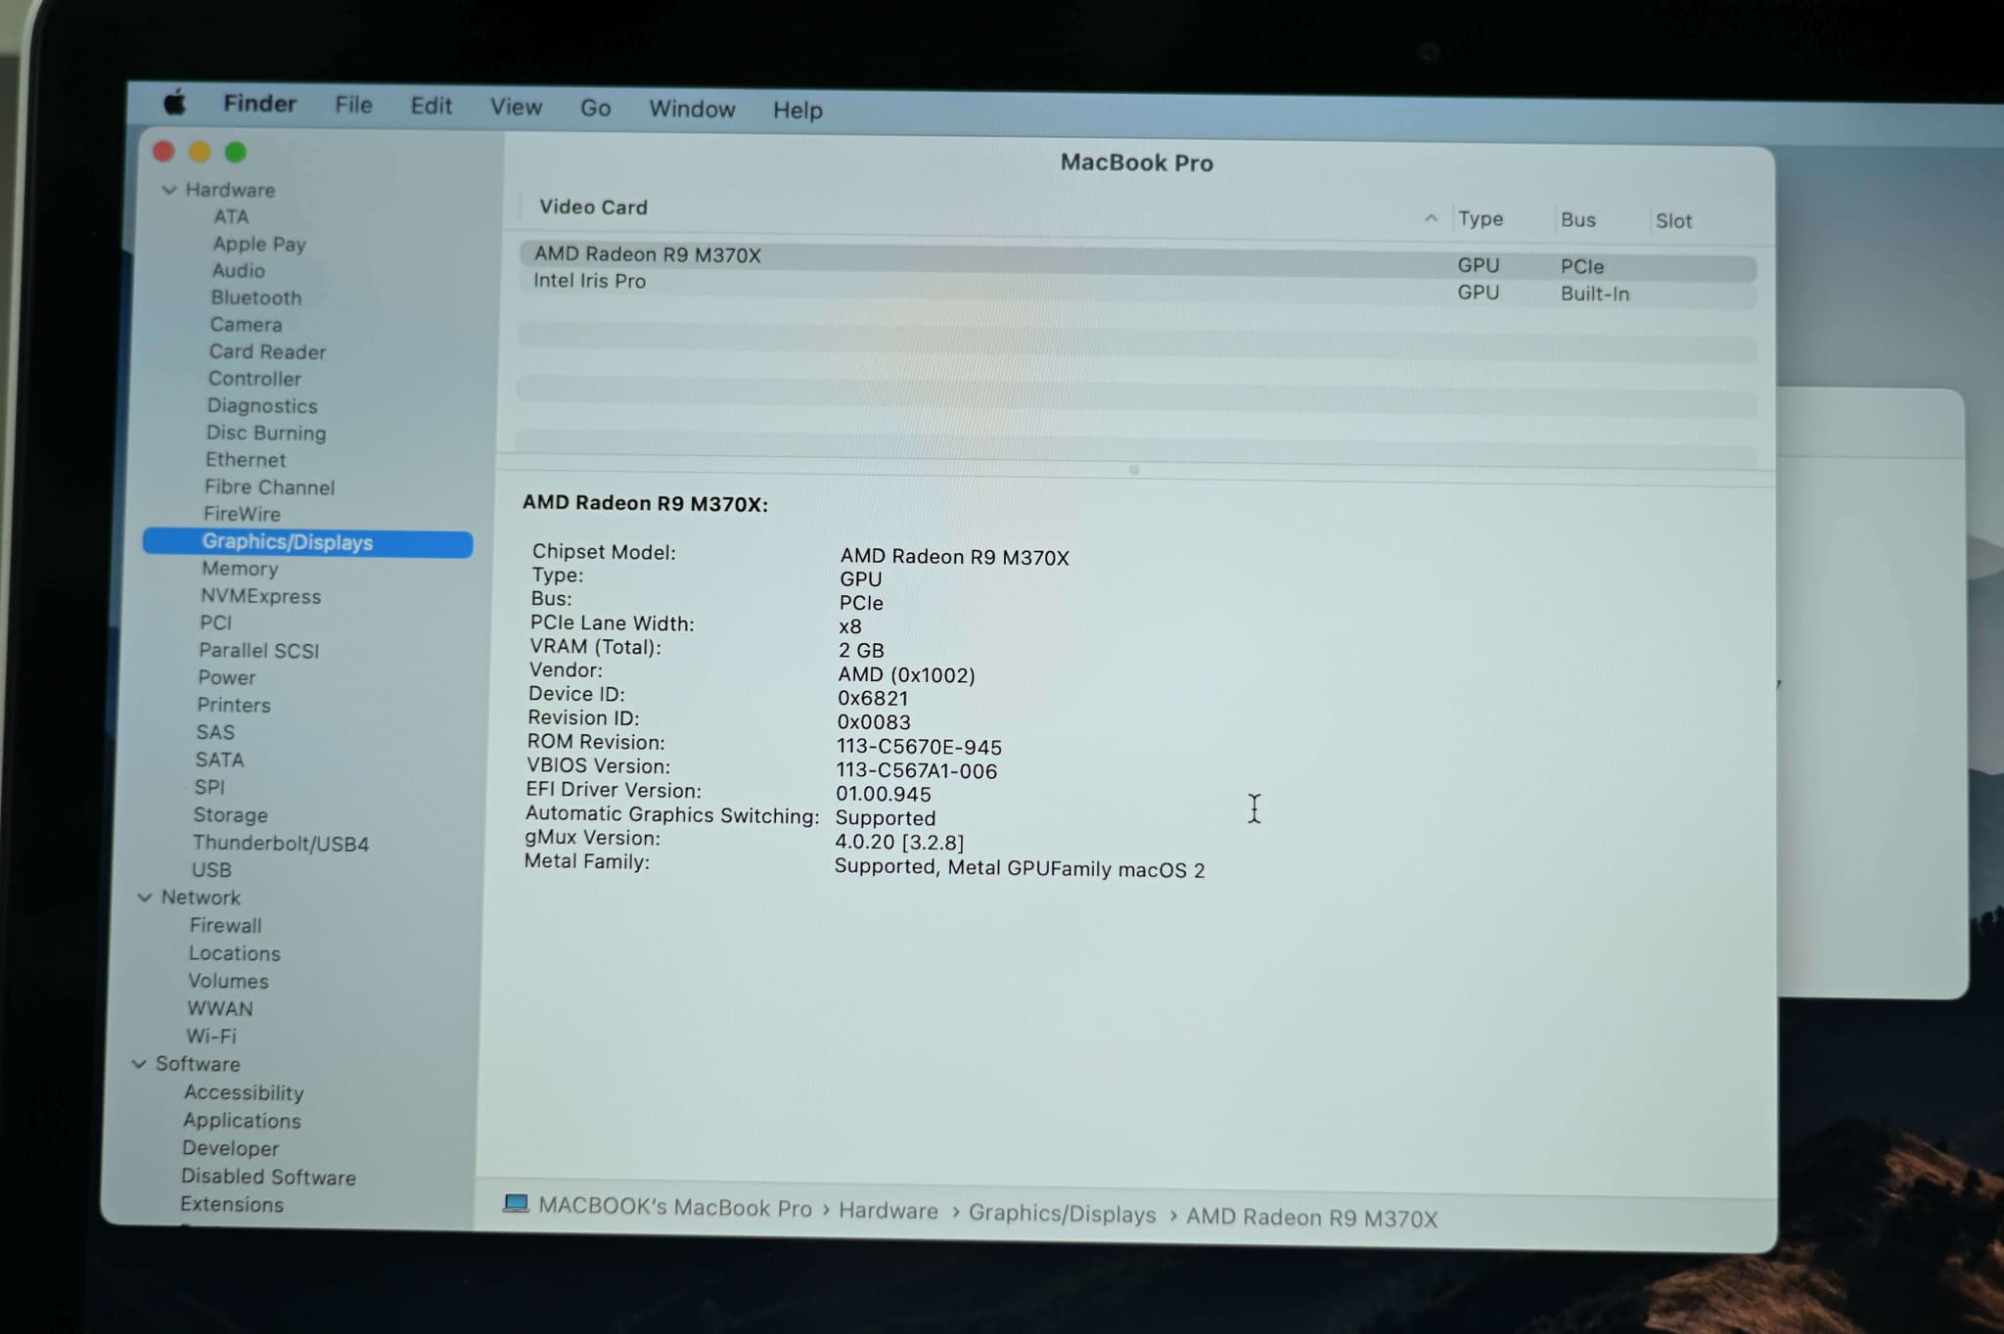
Task: Select Printers in the sidebar
Action: tap(233, 706)
